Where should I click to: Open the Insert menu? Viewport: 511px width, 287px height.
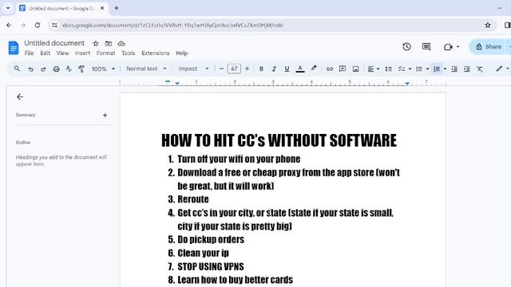tap(82, 53)
